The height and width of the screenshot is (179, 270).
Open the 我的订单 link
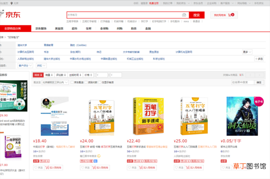[x=168, y=3]
